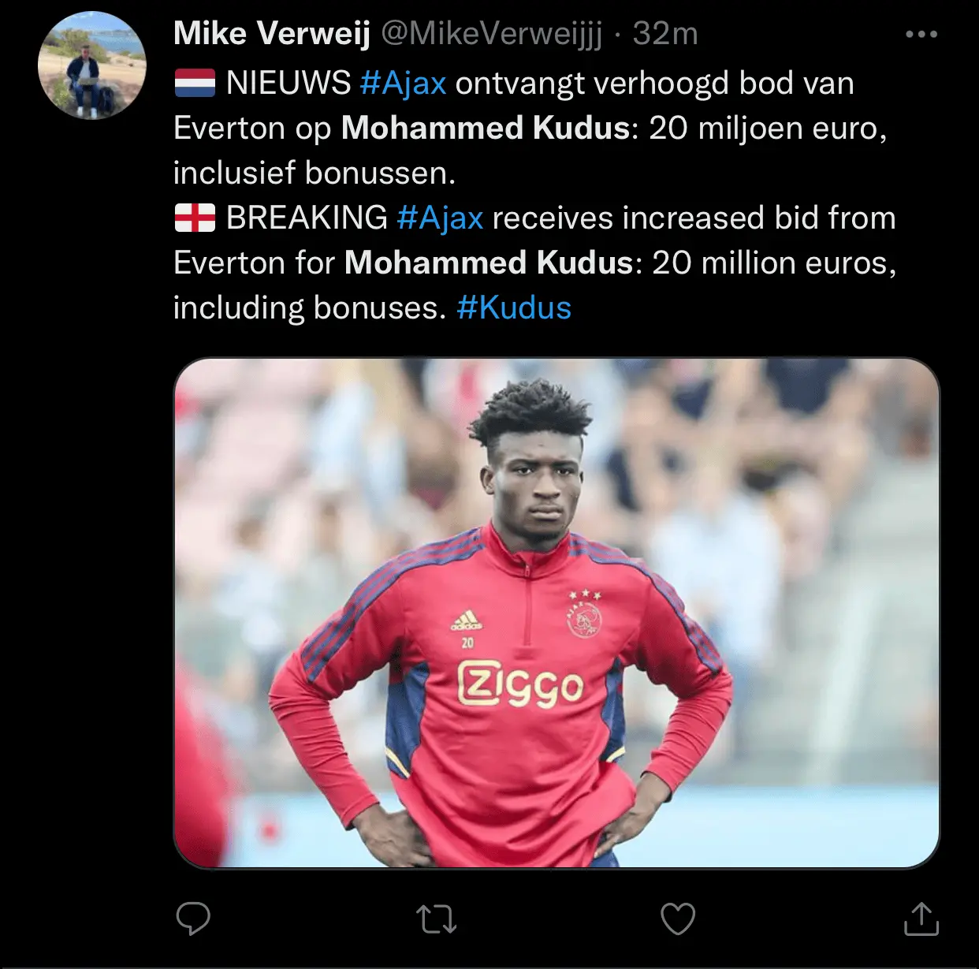Open #Ajax hashtag in Dutch text
This screenshot has width=979, height=969.
tap(404, 84)
